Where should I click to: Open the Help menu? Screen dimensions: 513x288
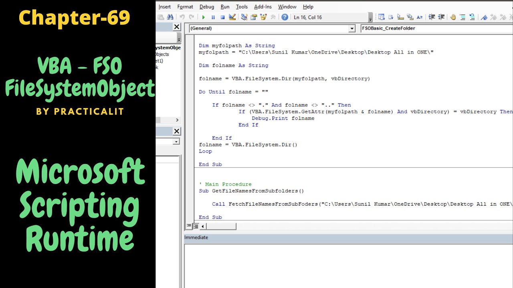click(308, 7)
